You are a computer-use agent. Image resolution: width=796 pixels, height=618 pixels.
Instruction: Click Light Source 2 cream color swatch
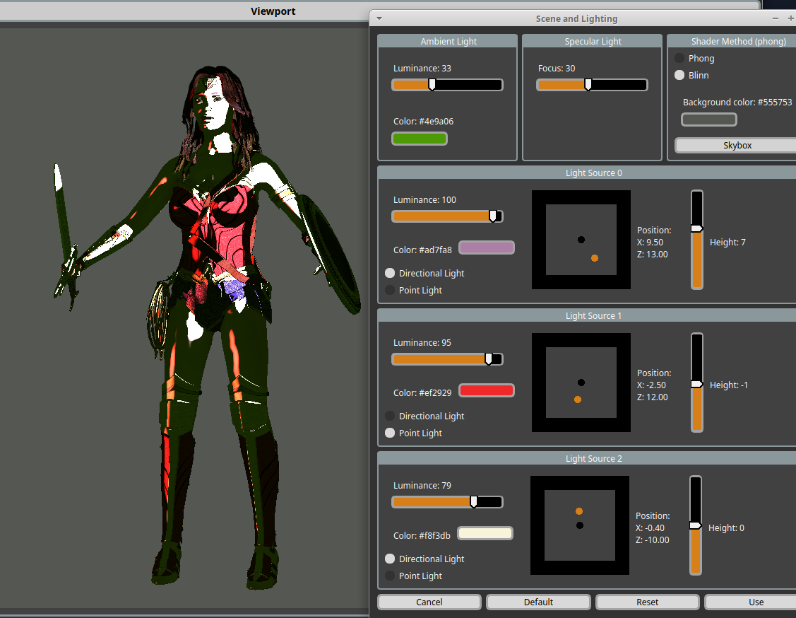coord(485,533)
